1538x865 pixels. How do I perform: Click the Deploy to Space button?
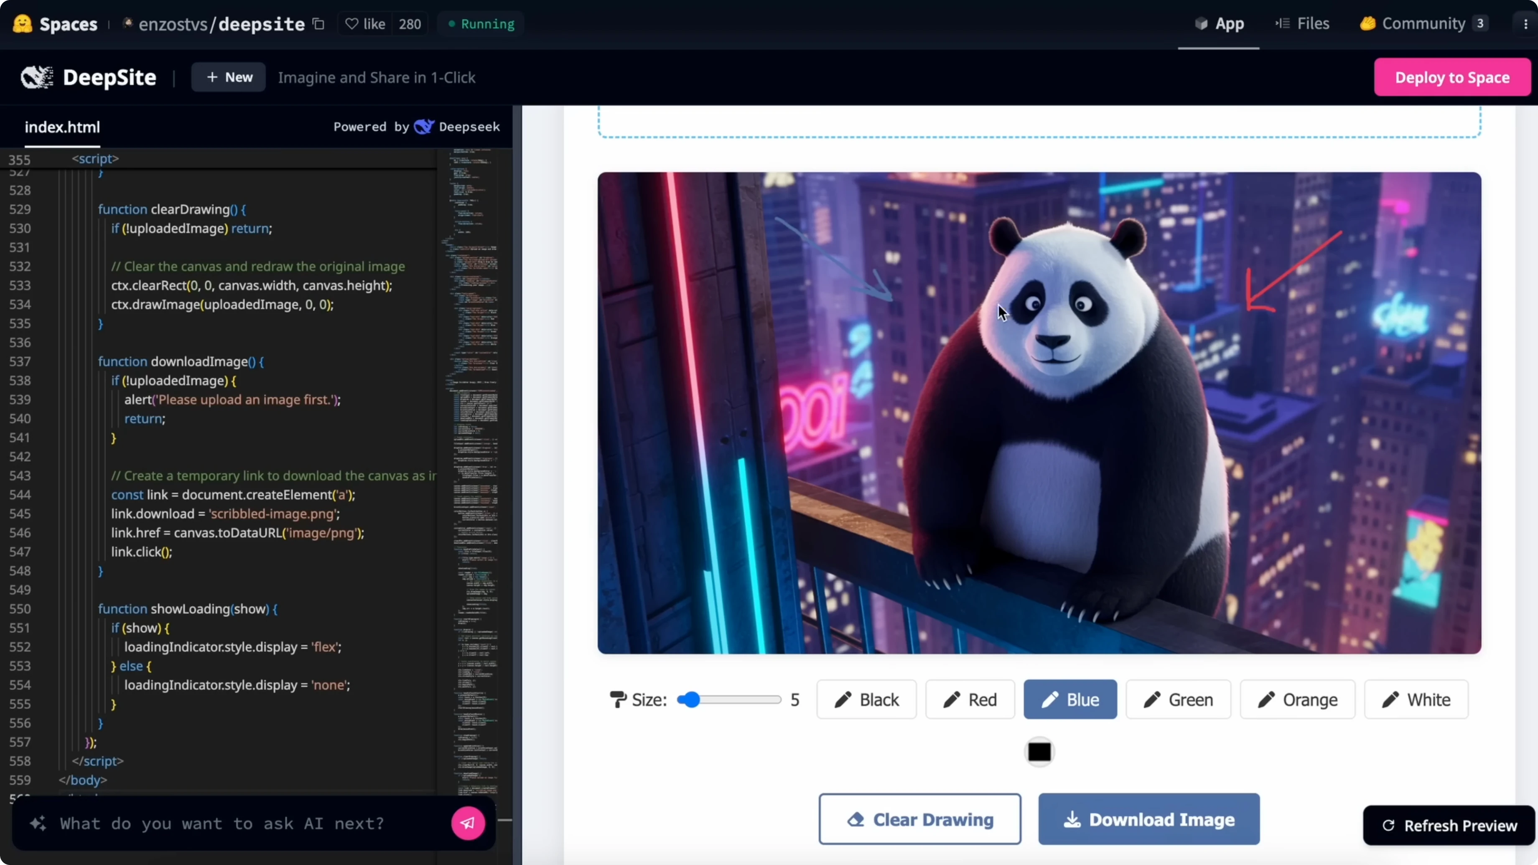[1453, 77]
